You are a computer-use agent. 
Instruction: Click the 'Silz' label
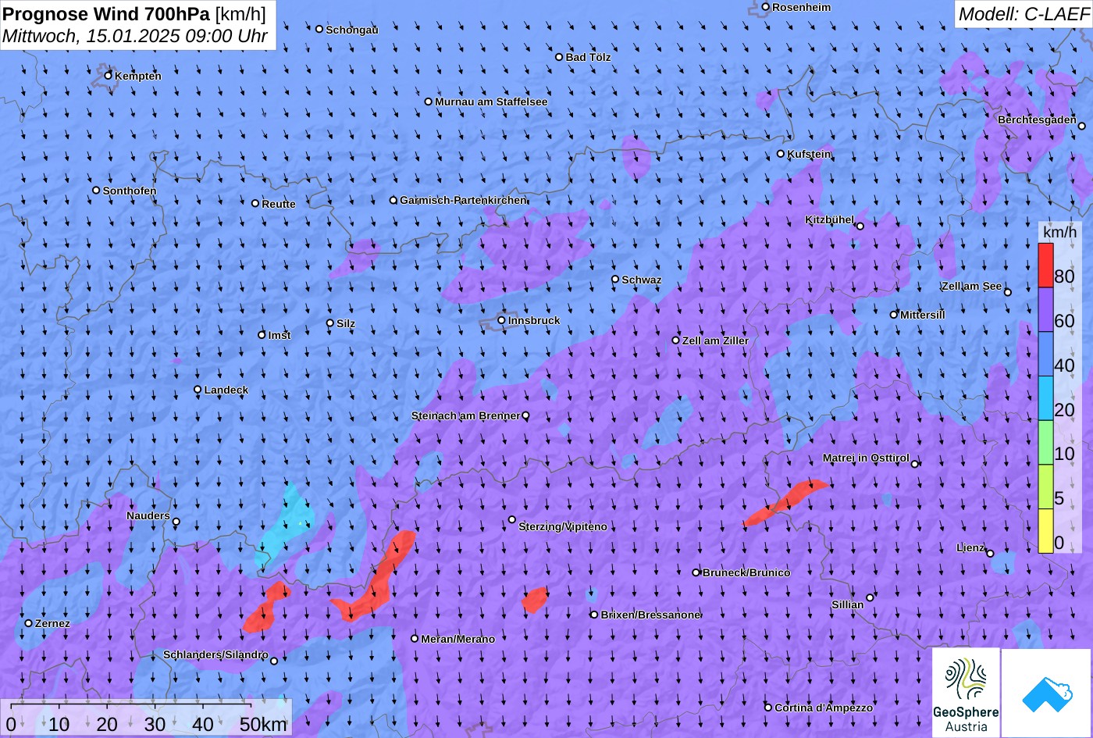click(x=346, y=324)
